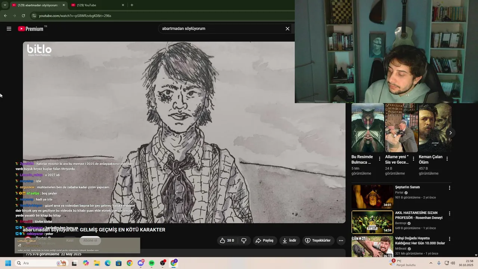Image resolution: width=478 pixels, height=269 pixels.
Task: Visit the MrBeast channel name
Action: [401, 248]
